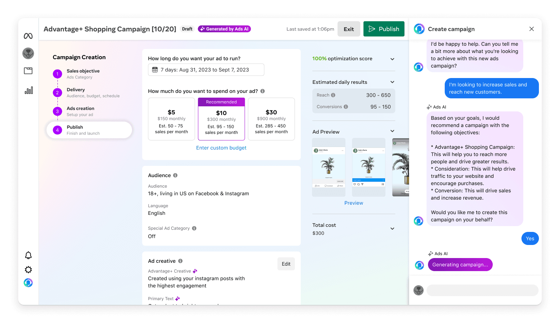Click Enter custom budget link
The image size is (560, 323).
tap(221, 148)
